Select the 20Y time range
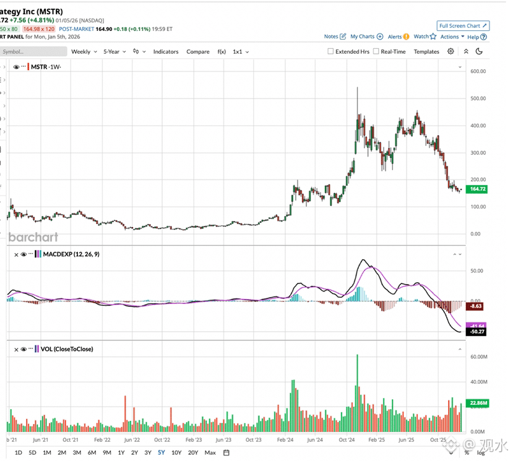 coord(193,452)
